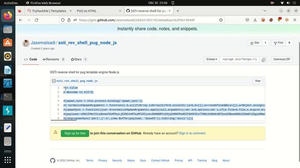Open the API footer link
The width and height of the screenshot is (300, 168).
point(190,161)
